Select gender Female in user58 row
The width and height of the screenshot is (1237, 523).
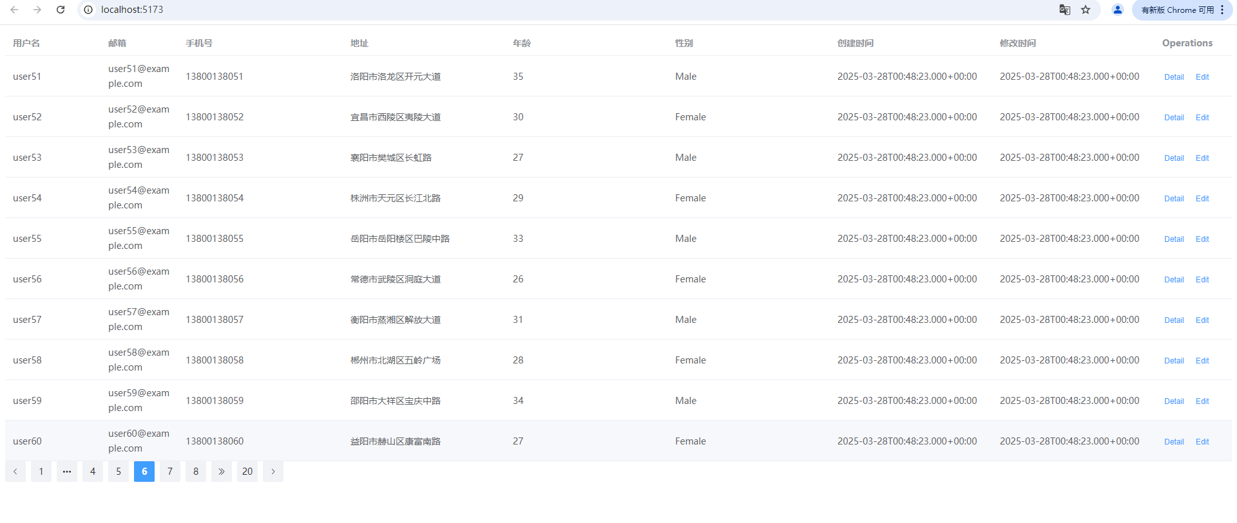point(691,360)
